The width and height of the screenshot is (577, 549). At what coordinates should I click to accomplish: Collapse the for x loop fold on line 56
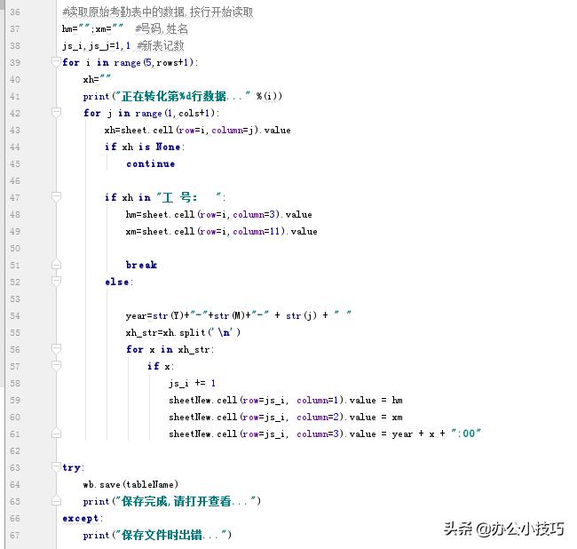pos(56,349)
